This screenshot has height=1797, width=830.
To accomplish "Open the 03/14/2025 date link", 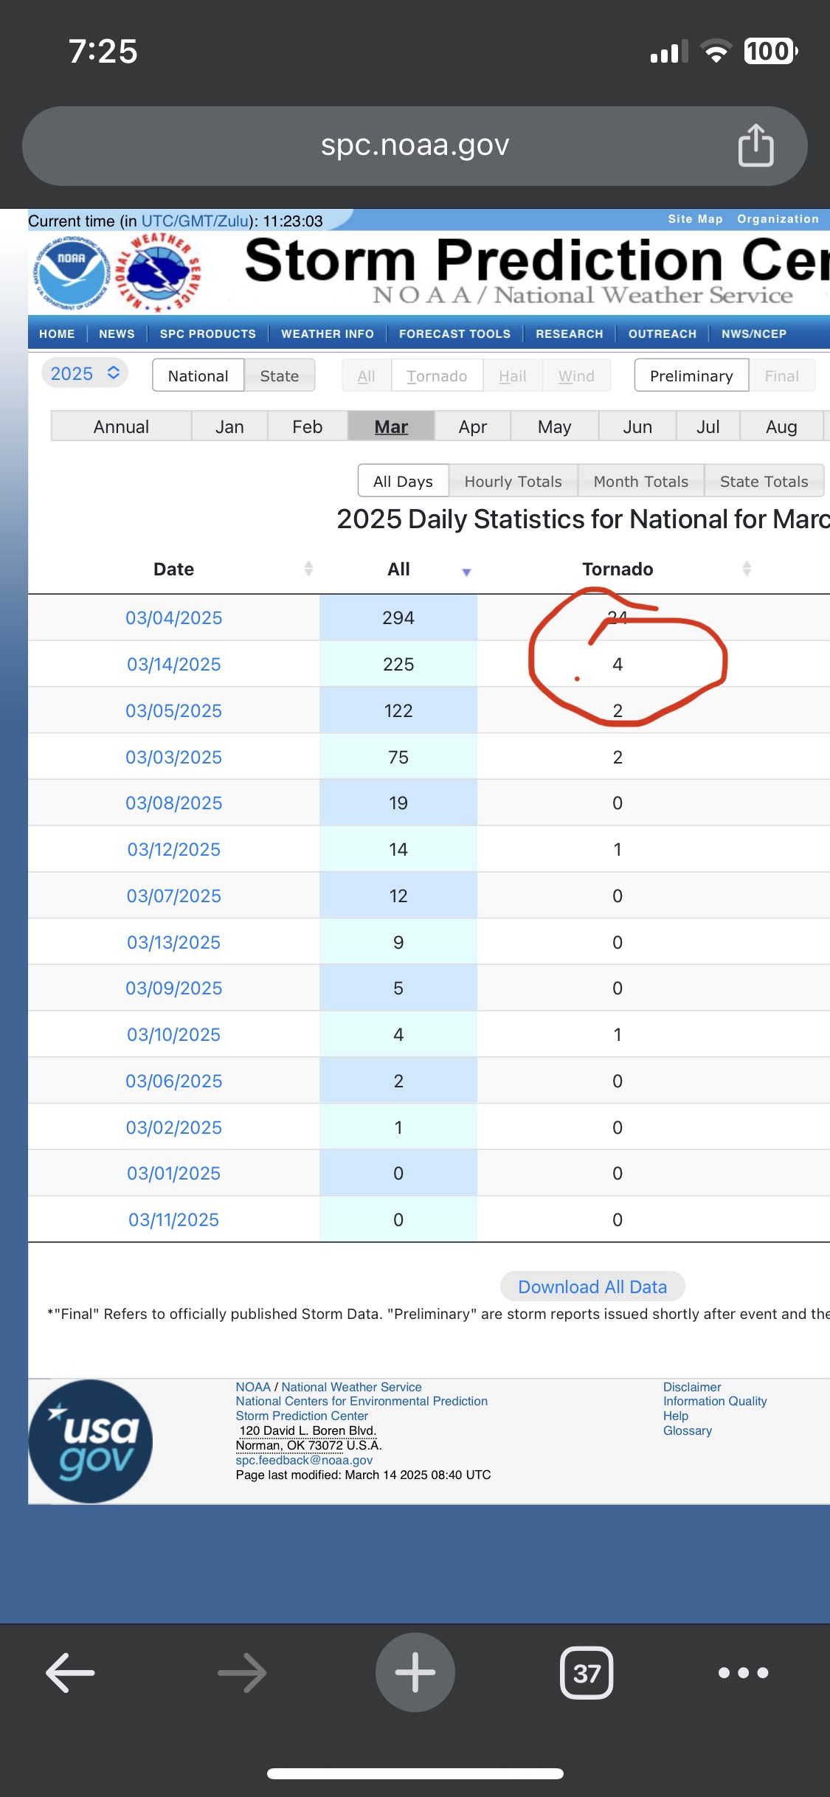I will click(173, 664).
